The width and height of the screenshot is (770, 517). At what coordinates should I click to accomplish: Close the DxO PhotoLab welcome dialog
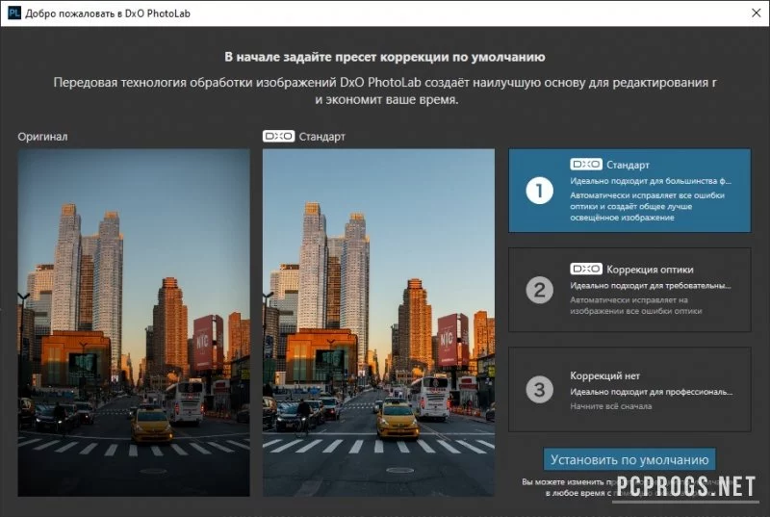pos(757,13)
